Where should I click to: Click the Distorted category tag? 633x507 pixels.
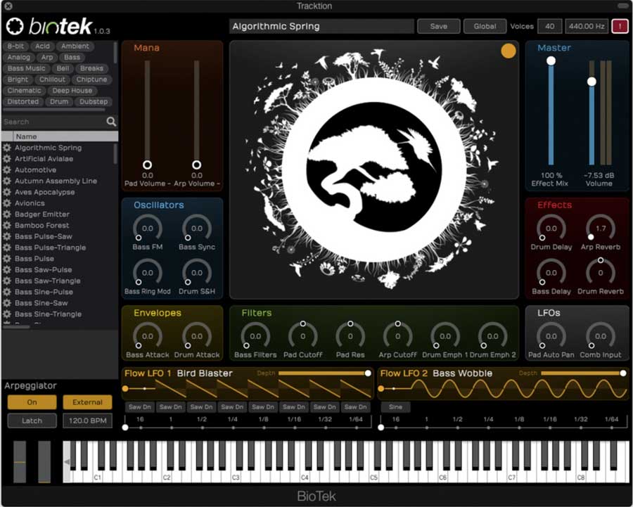pos(23,102)
